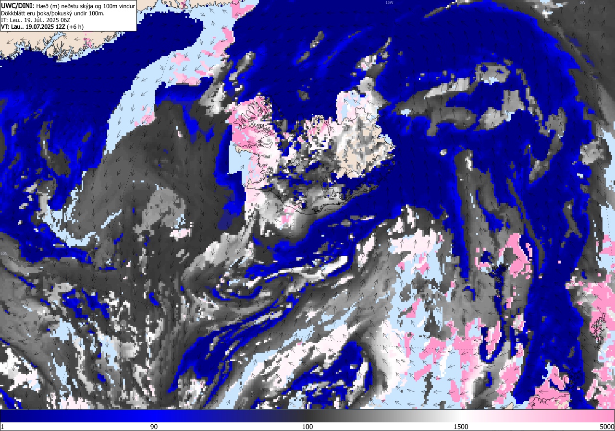Click the valid time 'VT: Lau.. 19.07.2025 12Z (+6 h)'
Viewport: 615px width, 431px height.
(42, 26)
